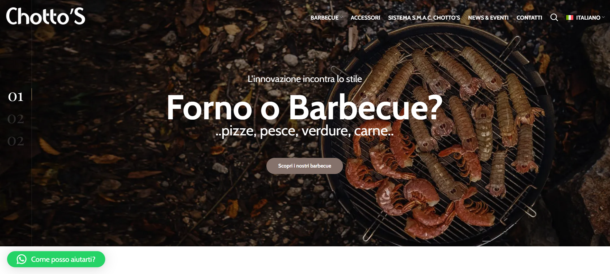This screenshot has height=274, width=610.
Task: Expand the ITALIANO language chevron
Action: click(x=603, y=17)
